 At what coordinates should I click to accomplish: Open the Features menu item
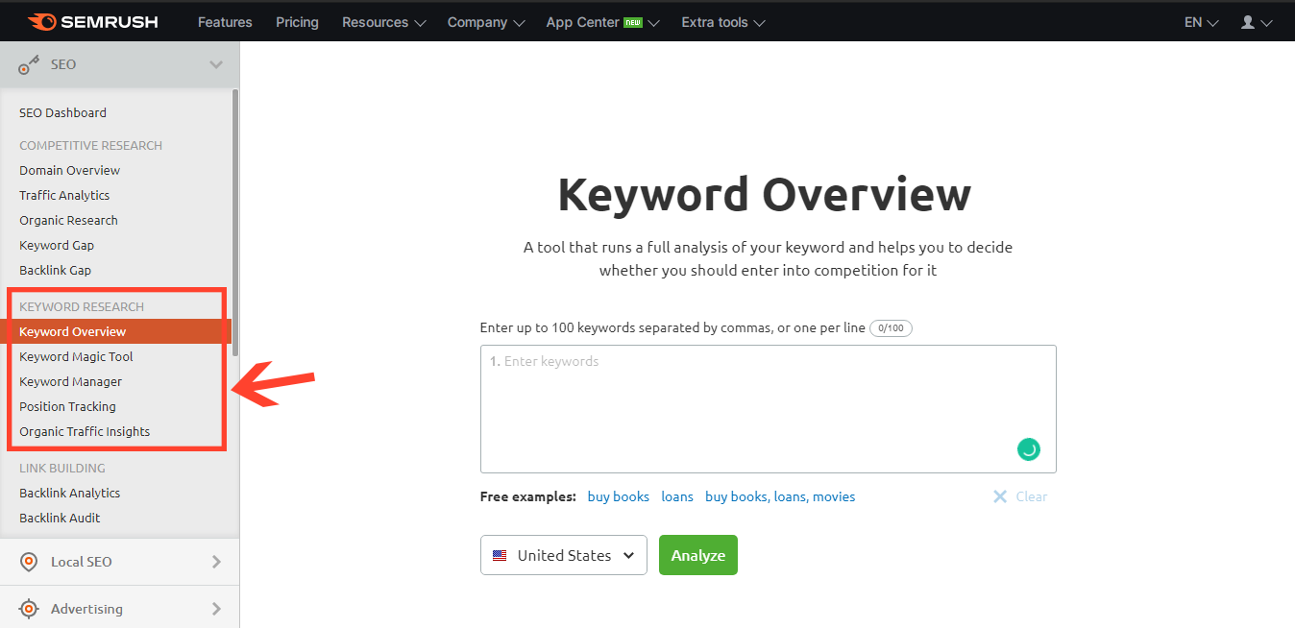point(225,22)
